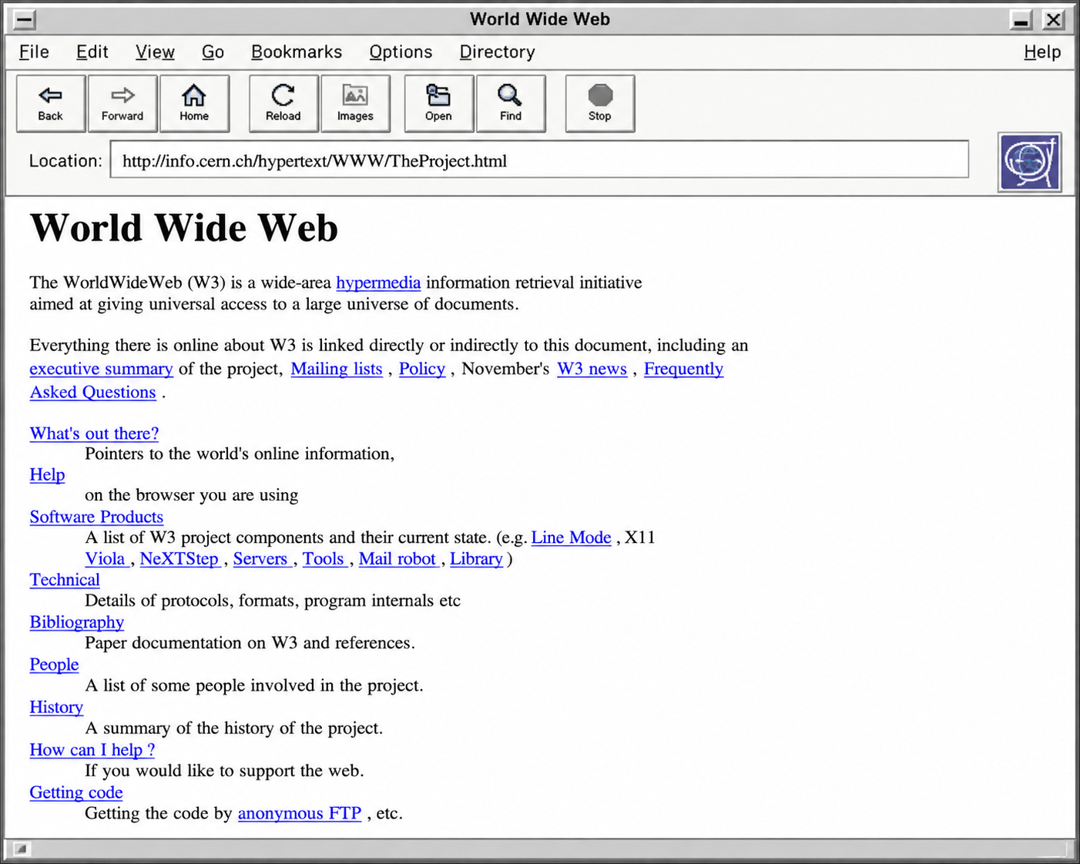Click the status bar corner icon

click(x=21, y=849)
